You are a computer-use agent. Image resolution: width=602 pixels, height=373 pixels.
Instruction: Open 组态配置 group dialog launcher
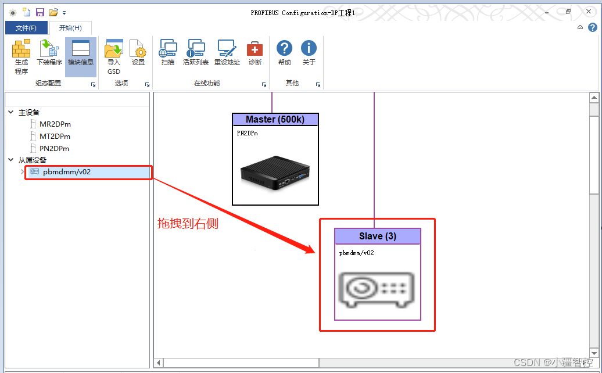[94, 84]
